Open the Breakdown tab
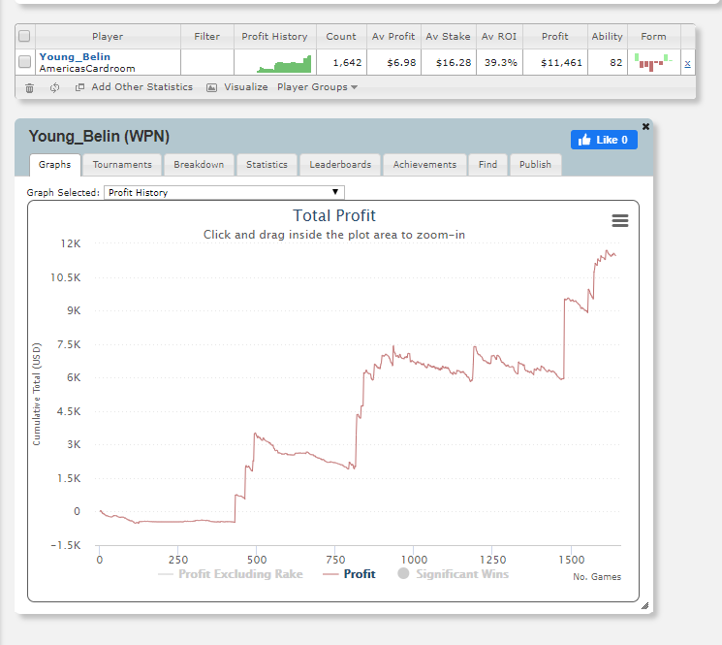The width and height of the screenshot is (722, 645). click(x=199, y=165)
